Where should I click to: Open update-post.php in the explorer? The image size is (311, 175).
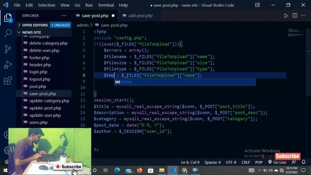click(45, 108)
